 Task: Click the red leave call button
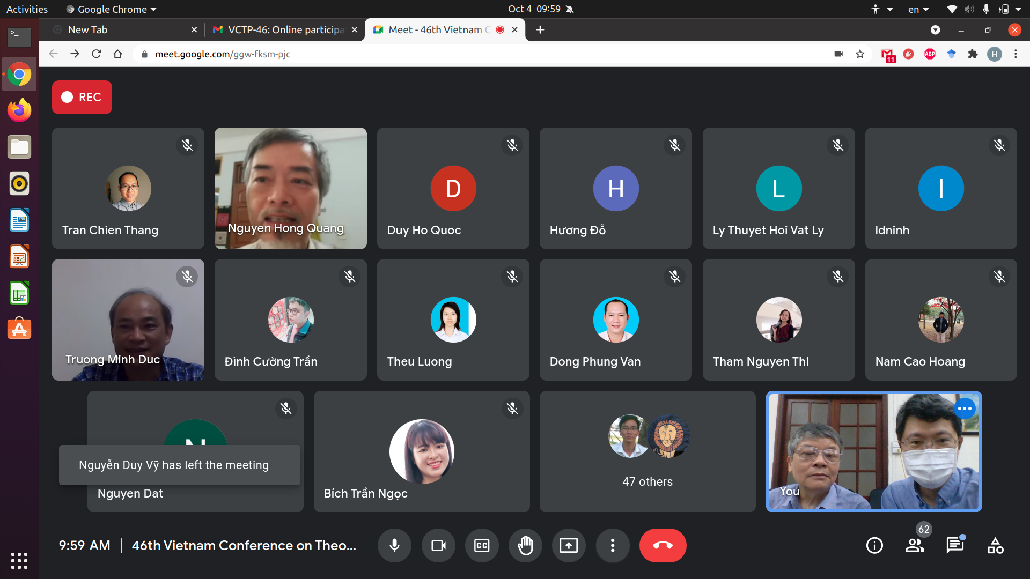(663, 546)
